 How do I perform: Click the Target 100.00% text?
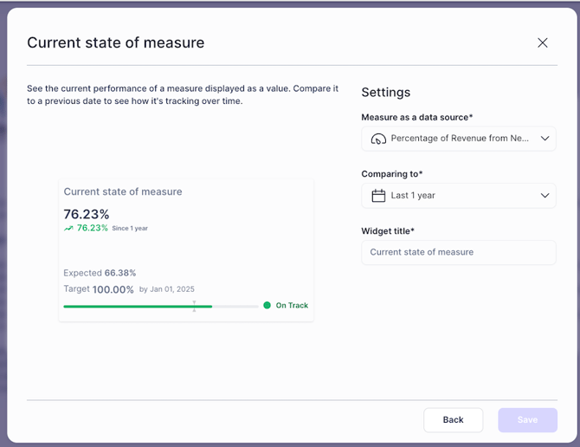[x=99, y=289]
